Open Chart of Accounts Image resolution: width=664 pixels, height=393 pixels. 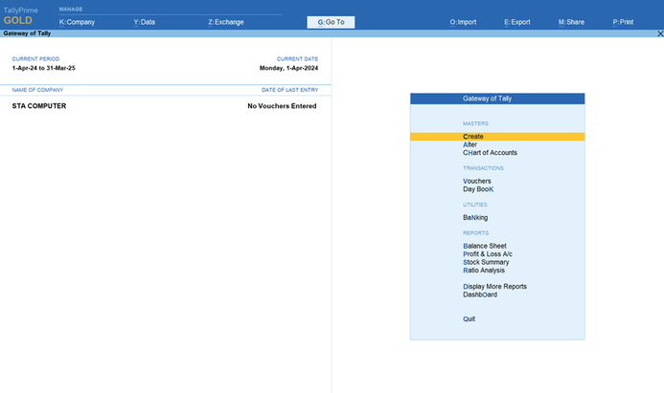point(490,153)
